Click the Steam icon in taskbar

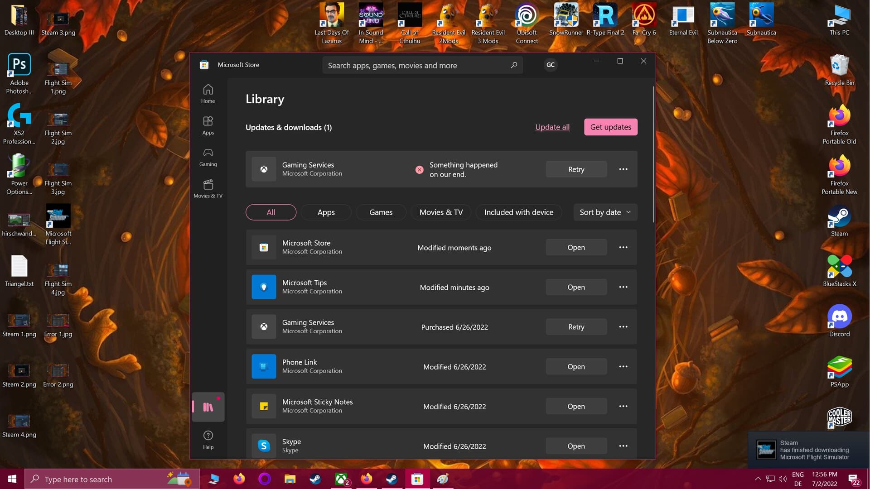pos(315,479)
